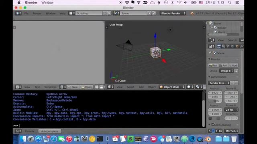This screenshot has height=144, width=257.
Task: Open the text editor type selector
Action: click(x=18, y=87)
